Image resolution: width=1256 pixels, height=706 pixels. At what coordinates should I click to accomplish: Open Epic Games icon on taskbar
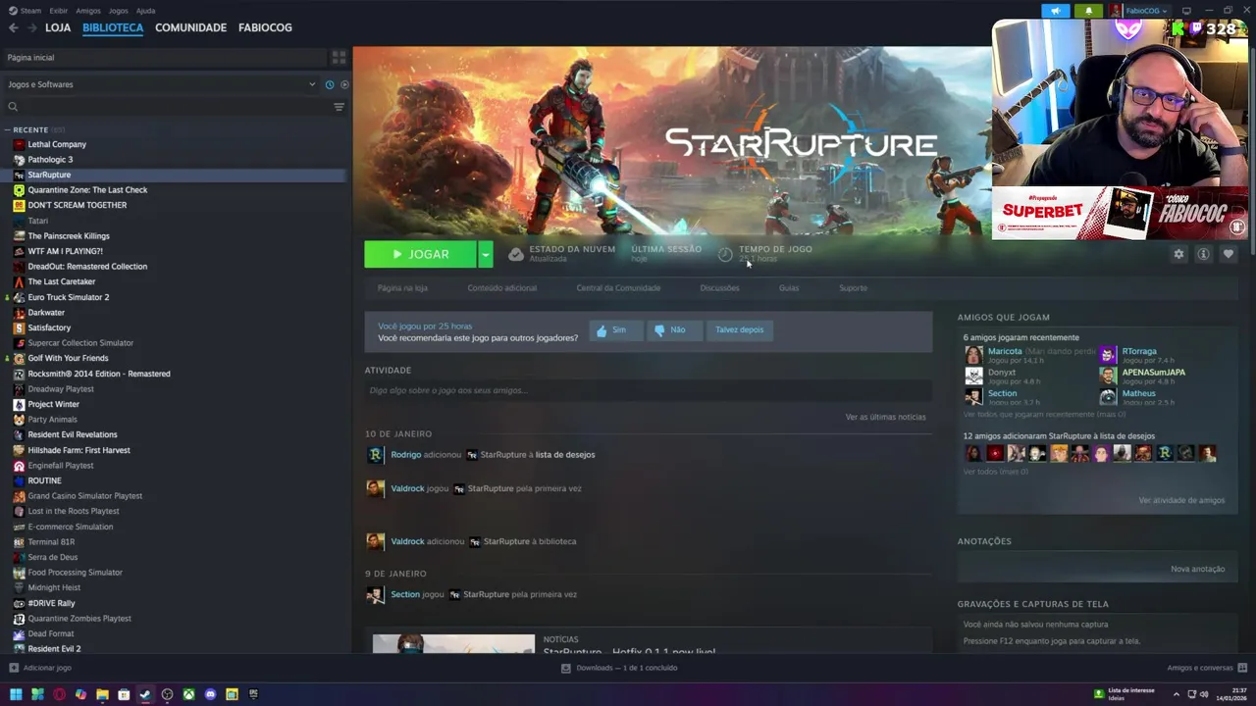pyautogui.click(x=253, y=694)
